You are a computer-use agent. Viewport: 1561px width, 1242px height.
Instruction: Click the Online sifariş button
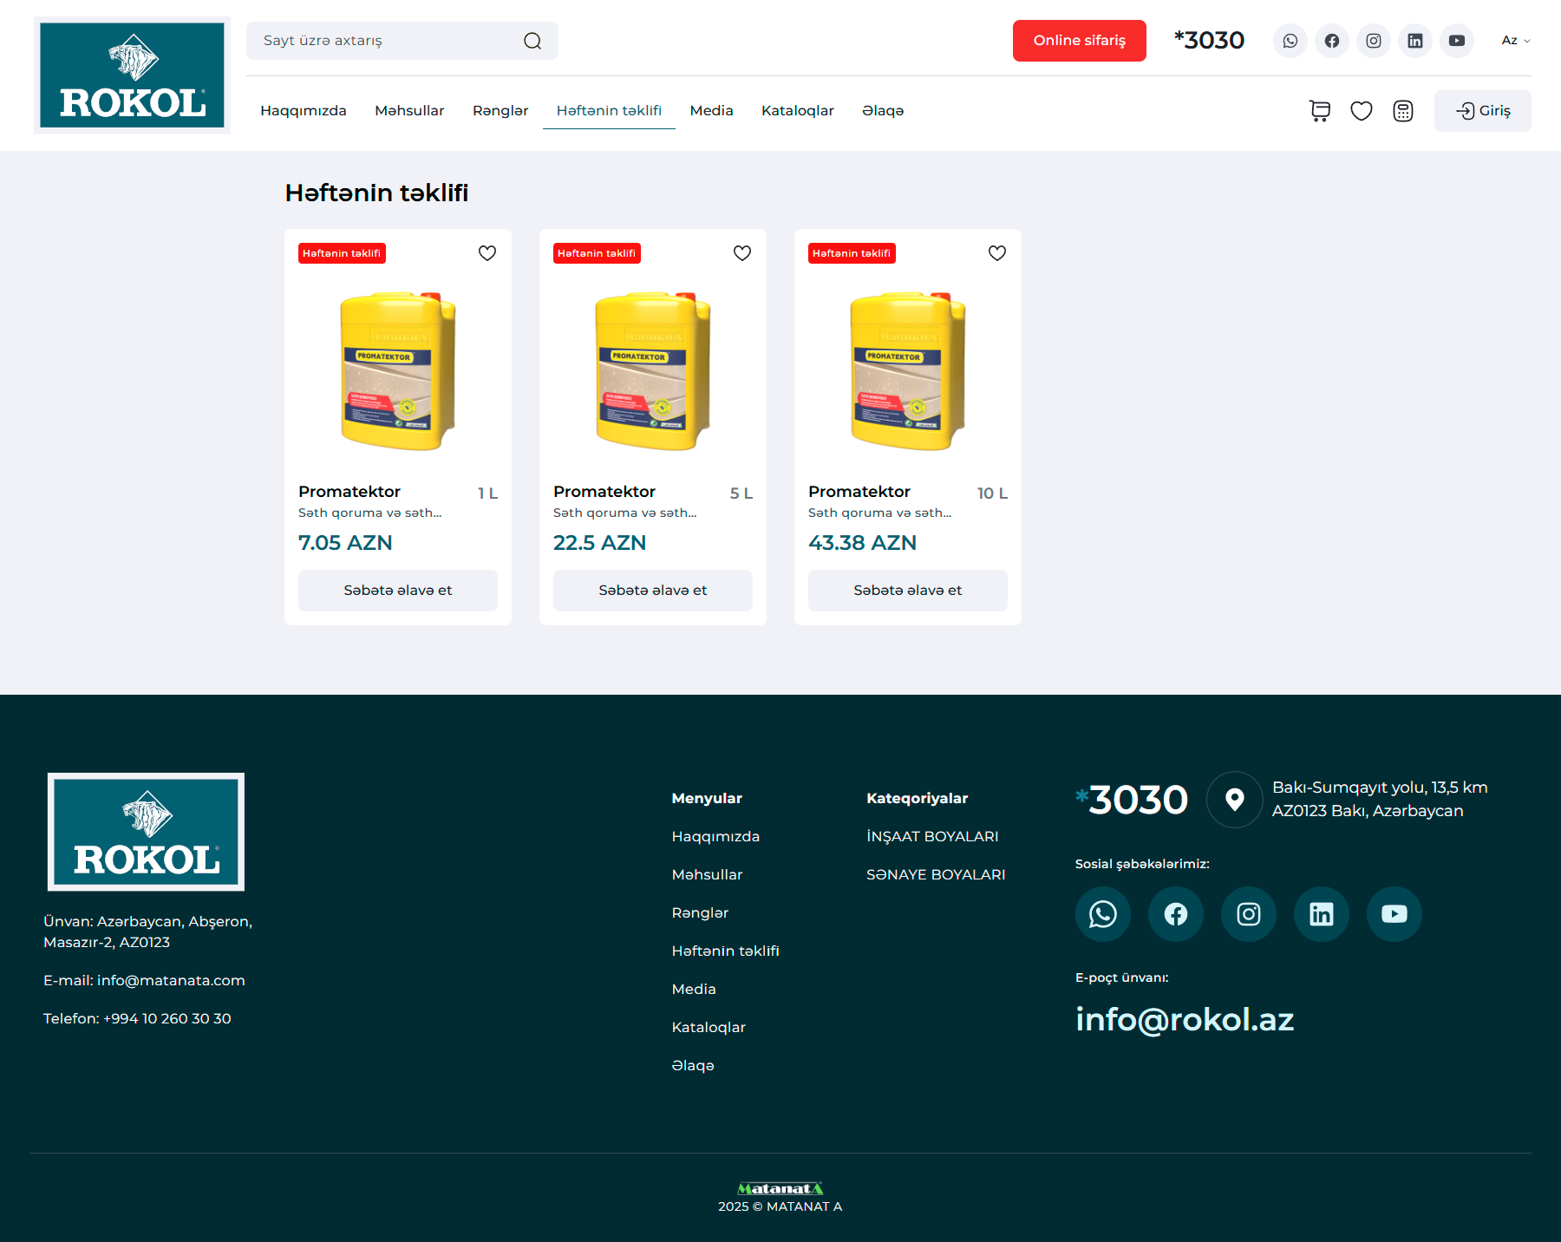[1079, 41]
